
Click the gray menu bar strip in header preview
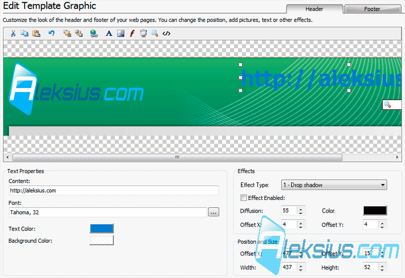coord(205,131)
